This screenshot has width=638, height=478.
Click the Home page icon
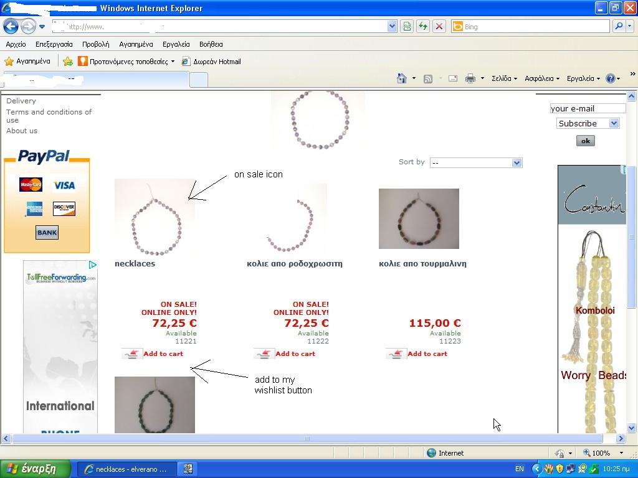coord(402,78)
